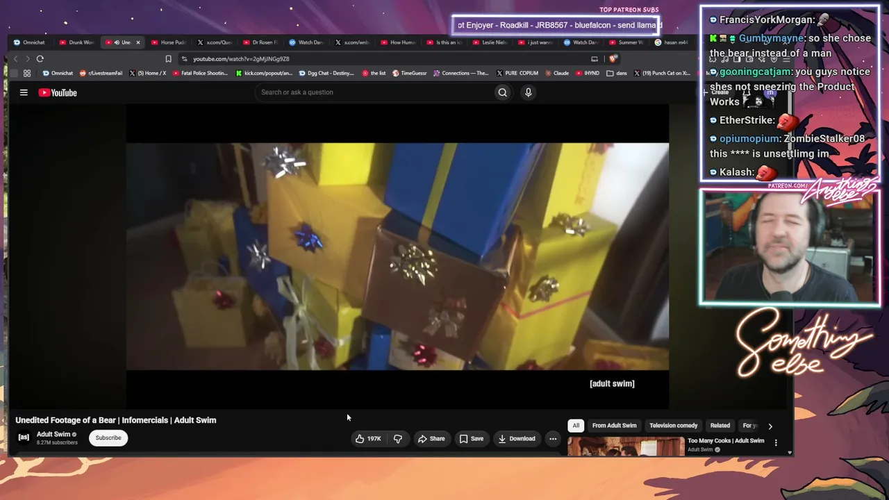The image size is (889, 500).
Task: Switch to the Drunk Wom browser tab
Action: pos(77,42)
